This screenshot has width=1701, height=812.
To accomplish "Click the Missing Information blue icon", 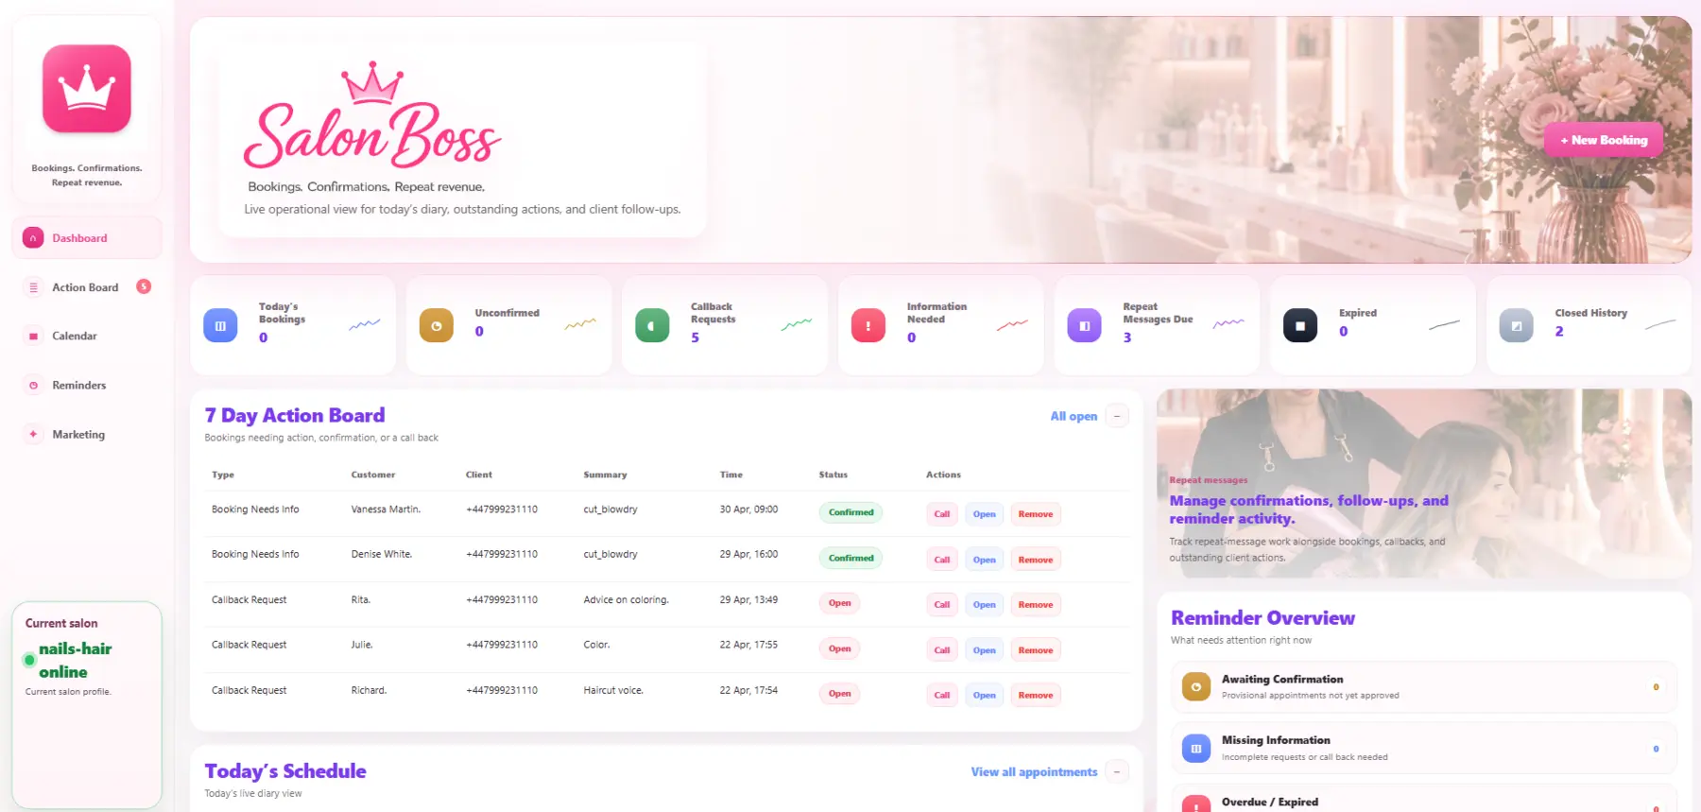I will (x=1196, y=749).
